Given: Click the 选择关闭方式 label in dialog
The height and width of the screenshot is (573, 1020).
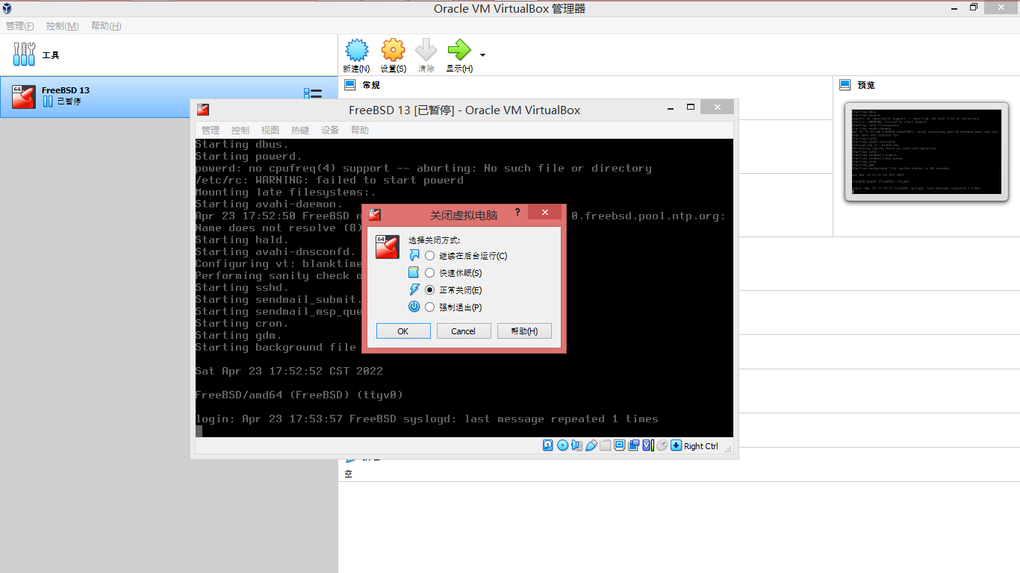Looking at the screenshot, I should coord(434,240).
